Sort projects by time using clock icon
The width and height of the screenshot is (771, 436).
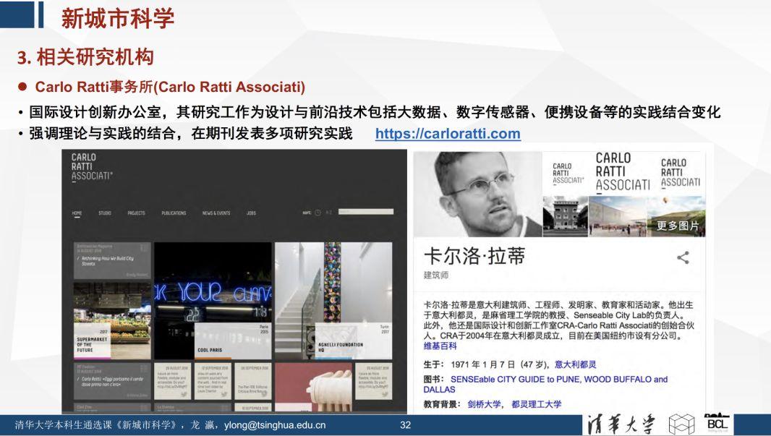click(318, 213)
